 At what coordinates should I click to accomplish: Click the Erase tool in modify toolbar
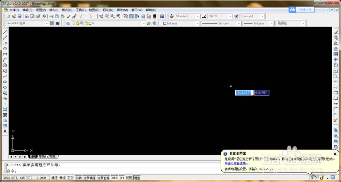coord(336,32)
